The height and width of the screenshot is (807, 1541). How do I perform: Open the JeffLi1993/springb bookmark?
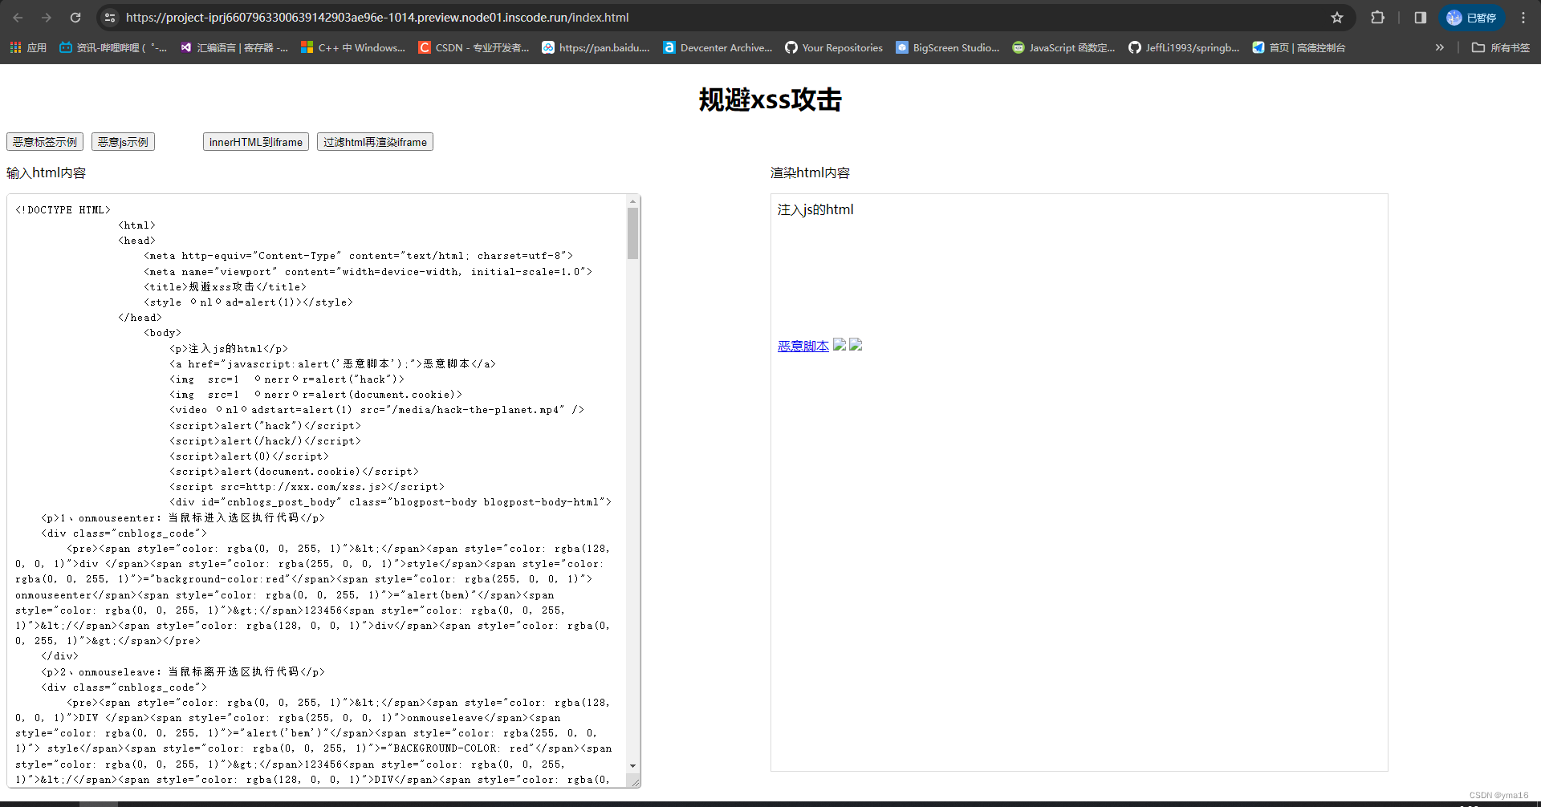pos(1184,48)
